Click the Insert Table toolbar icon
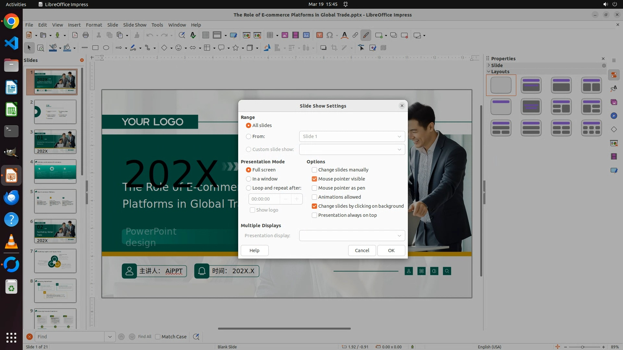Viewport: 623px width, 350px height. pyautogui.click(x=270, y=35)
